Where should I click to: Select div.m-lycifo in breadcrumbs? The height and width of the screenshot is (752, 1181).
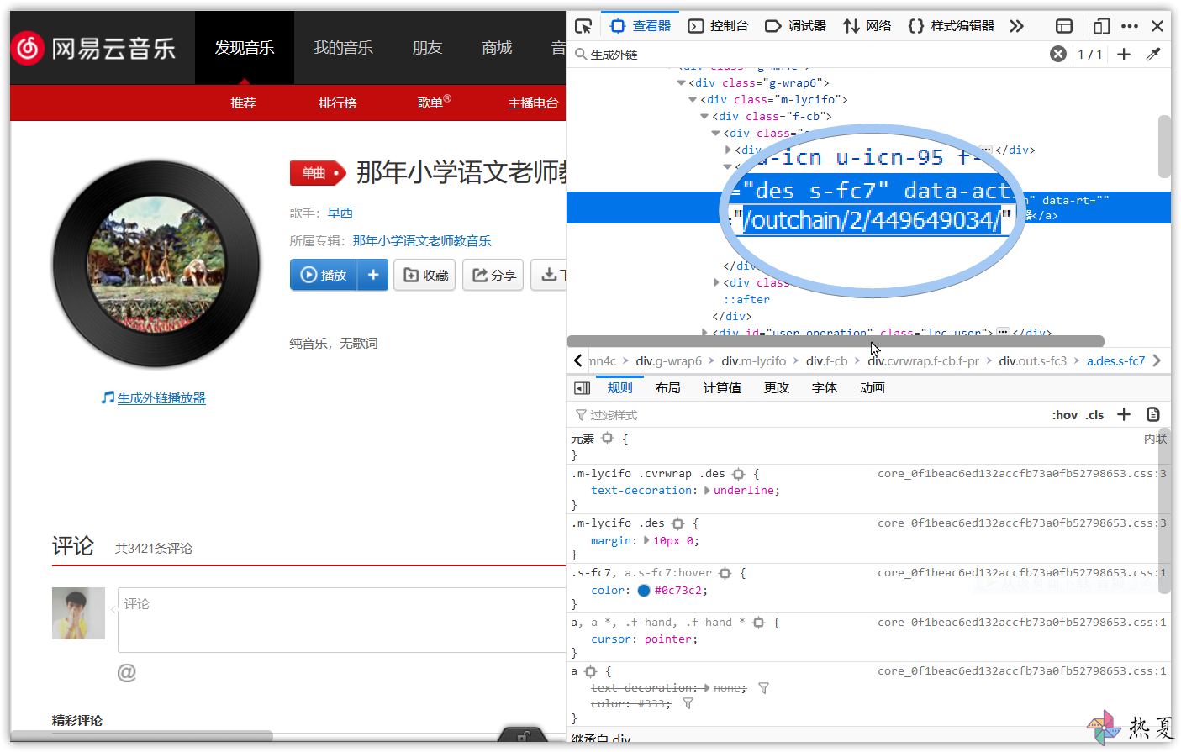(x=754, y=361)
